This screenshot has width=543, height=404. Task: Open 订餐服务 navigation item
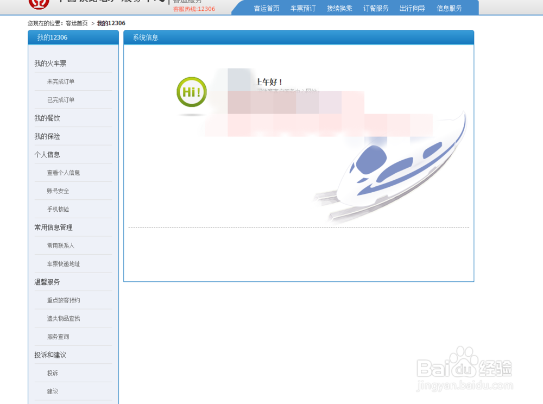pos(376,8)
